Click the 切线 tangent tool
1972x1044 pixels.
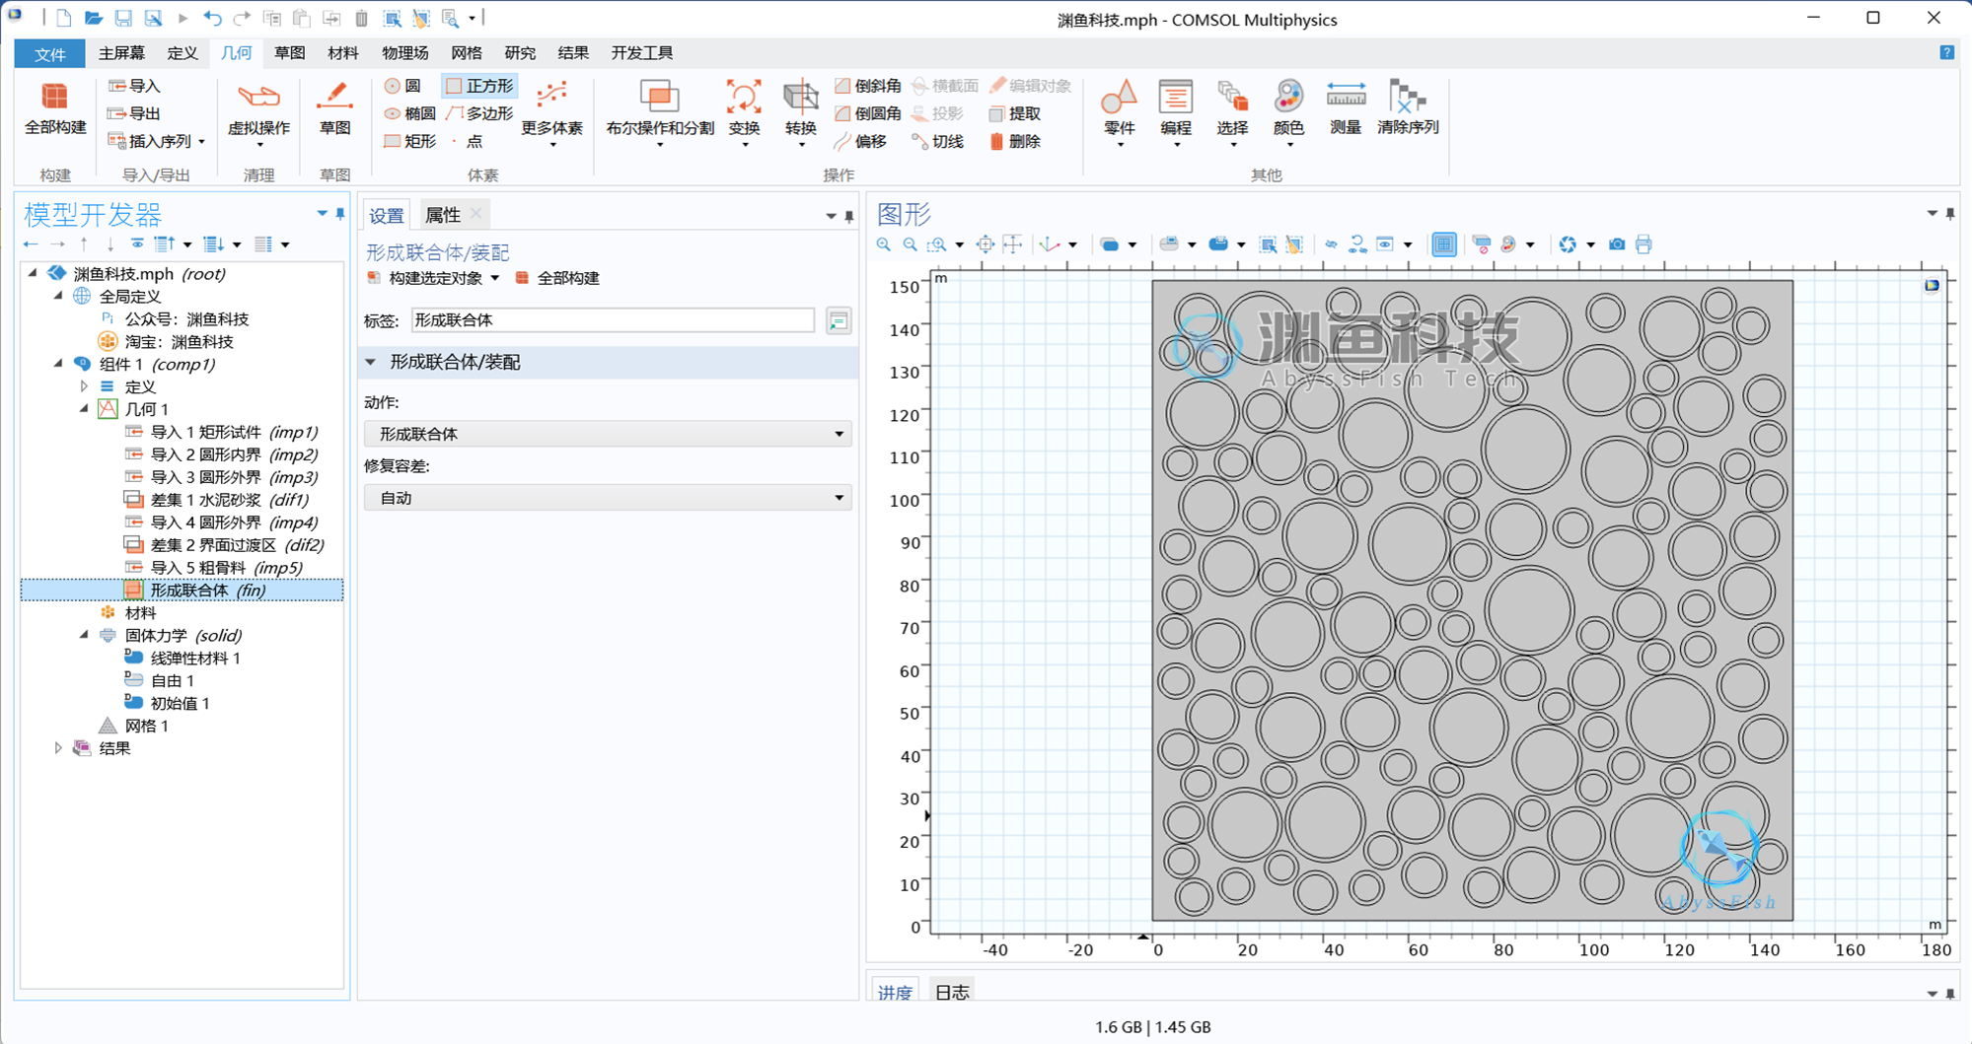click(938, 142)
